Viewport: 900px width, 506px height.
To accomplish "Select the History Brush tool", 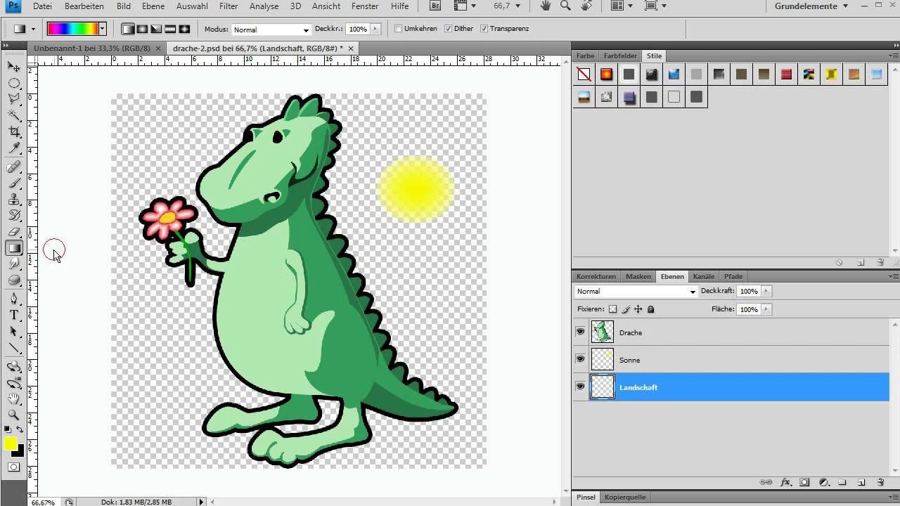I will coord(13,216).
